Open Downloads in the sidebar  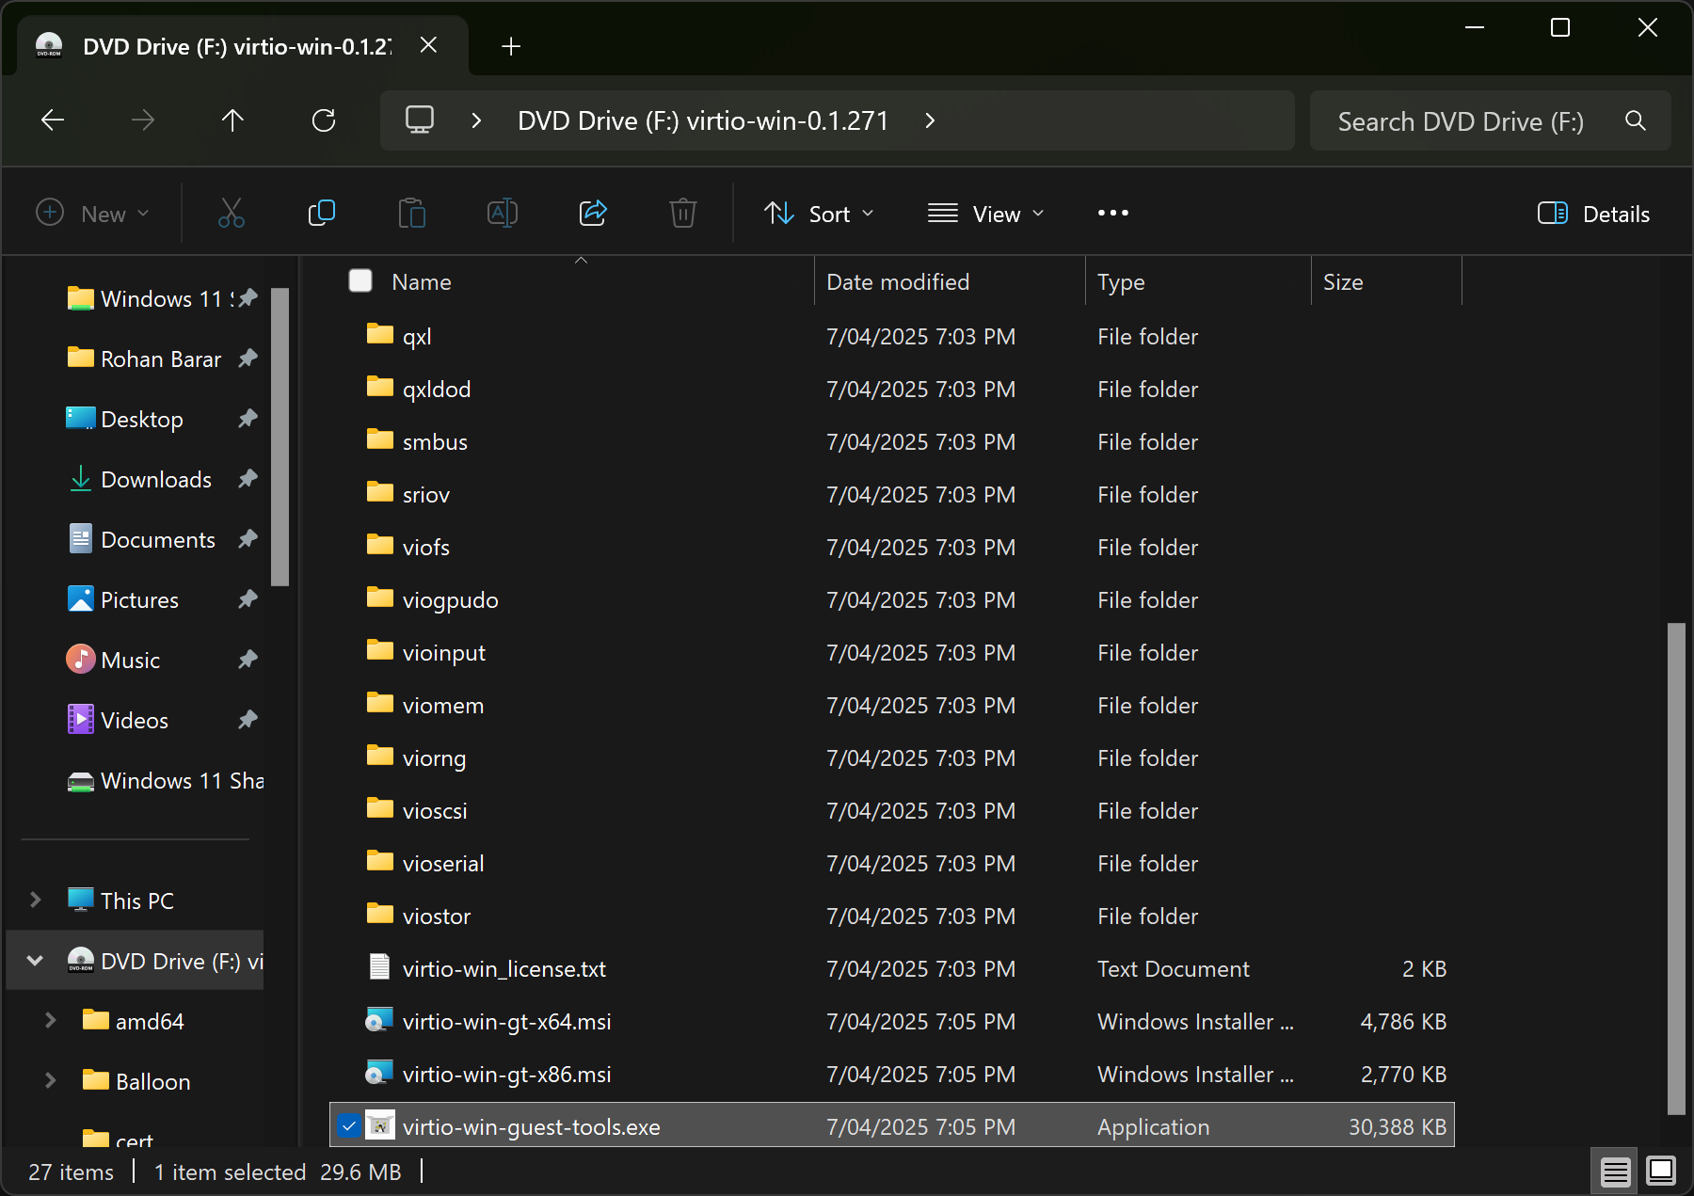click(156, 480)
